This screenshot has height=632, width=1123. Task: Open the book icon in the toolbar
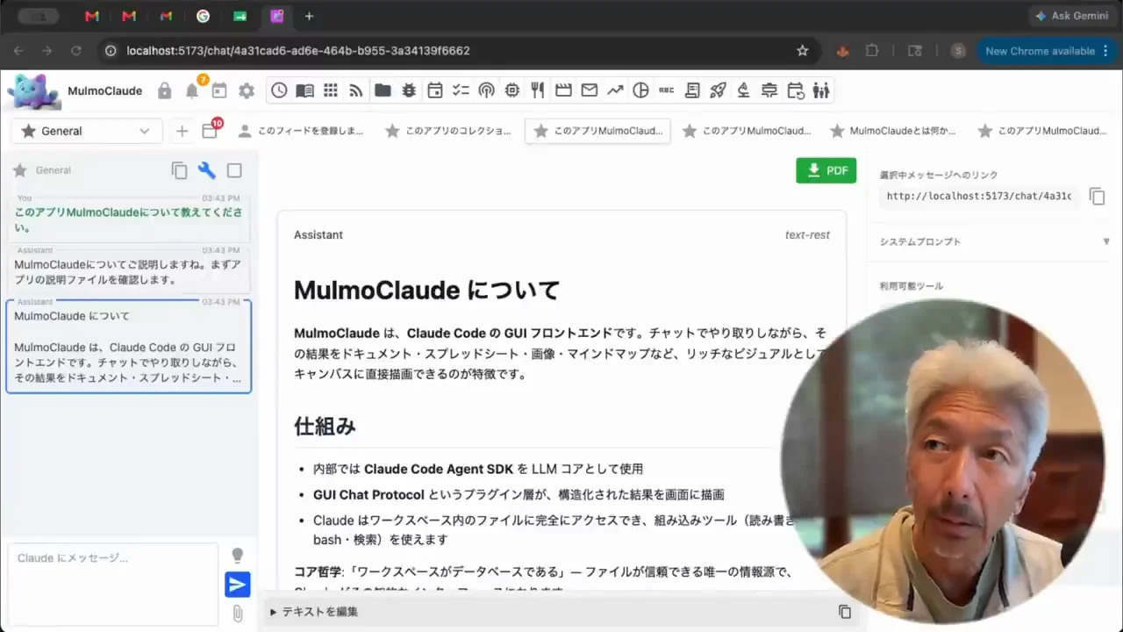[x=304, y=90]
